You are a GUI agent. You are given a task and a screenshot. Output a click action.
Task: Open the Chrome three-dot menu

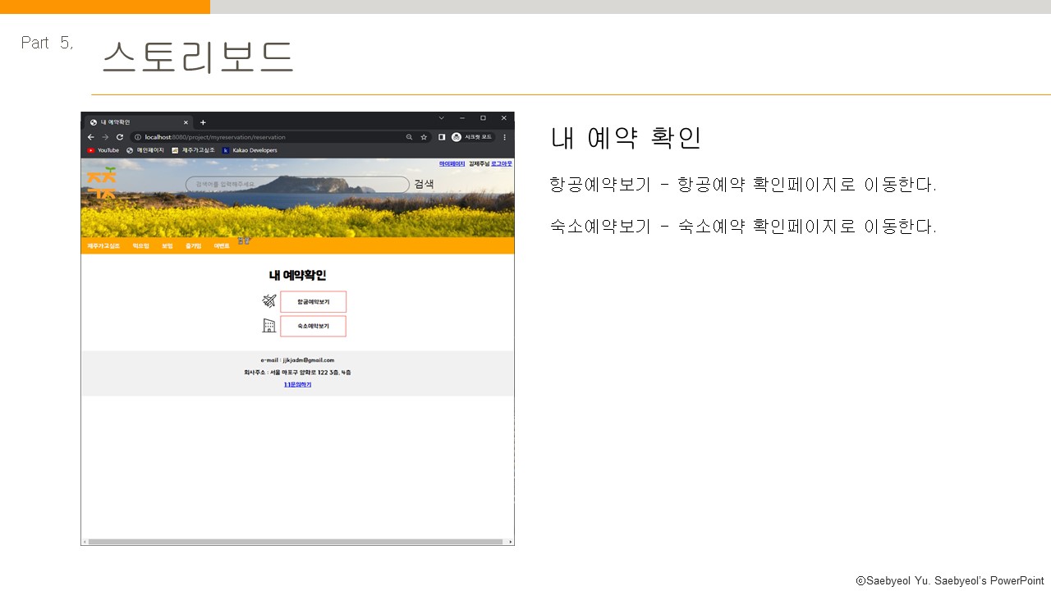504,137
